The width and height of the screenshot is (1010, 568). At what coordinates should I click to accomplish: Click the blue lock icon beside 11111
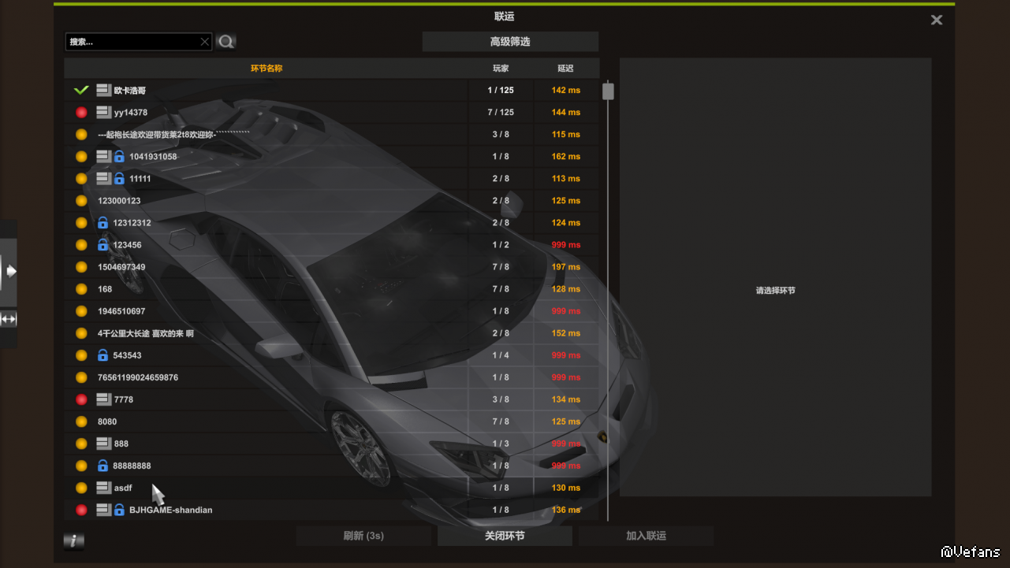click(120, 179)
